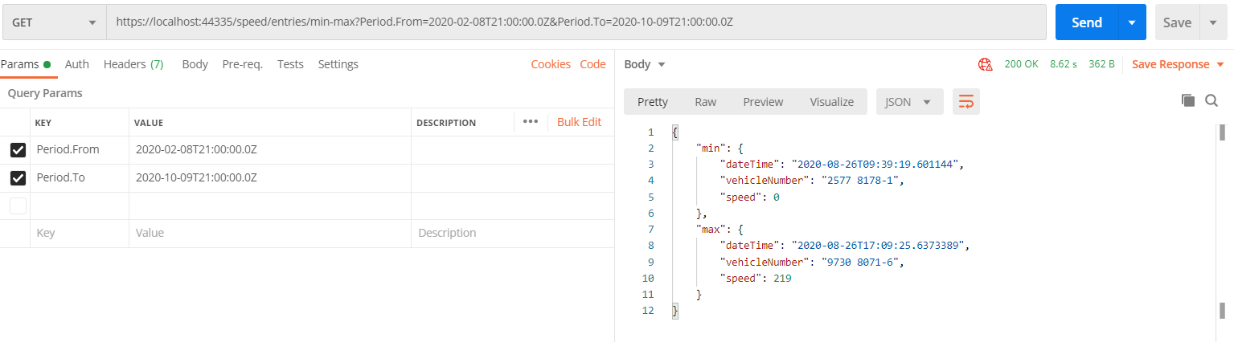Switch to the Headers tab
The height and width of the screenshot is (342, 1234).
point(133,64)
